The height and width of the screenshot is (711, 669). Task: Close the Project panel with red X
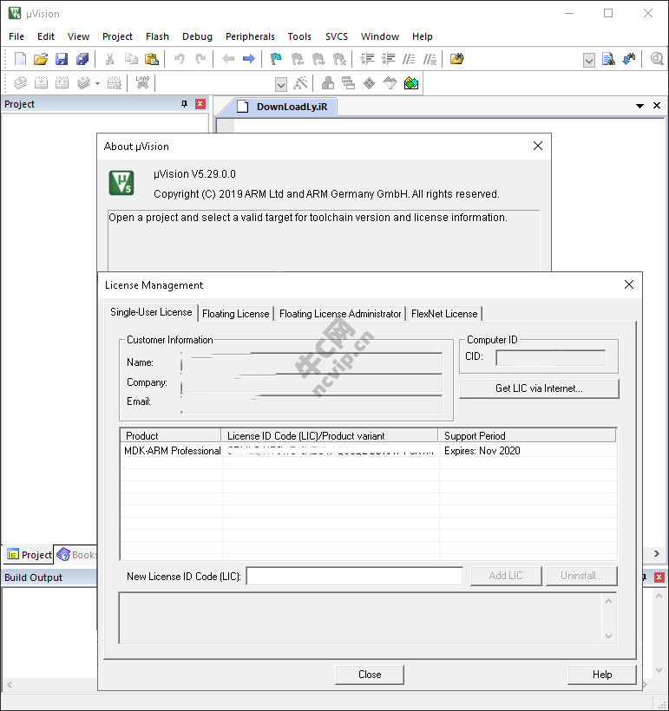tap(200, 104)
